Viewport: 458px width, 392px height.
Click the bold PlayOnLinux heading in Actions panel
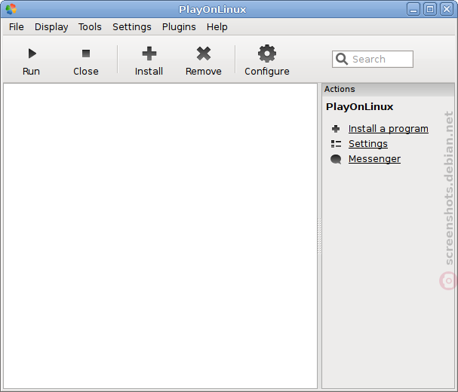[360, 107]
